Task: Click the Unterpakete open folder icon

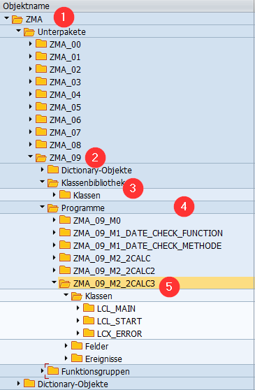Action: [x=29, y=32]
